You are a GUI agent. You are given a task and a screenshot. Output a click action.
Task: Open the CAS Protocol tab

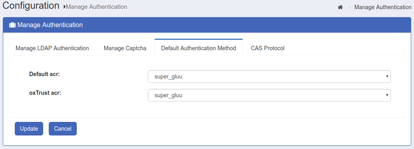click(268, 48)
